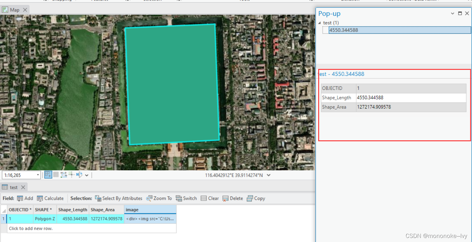Click Zoom To selection
This screenshot has width=472, height=242.
tap(159, 198)
